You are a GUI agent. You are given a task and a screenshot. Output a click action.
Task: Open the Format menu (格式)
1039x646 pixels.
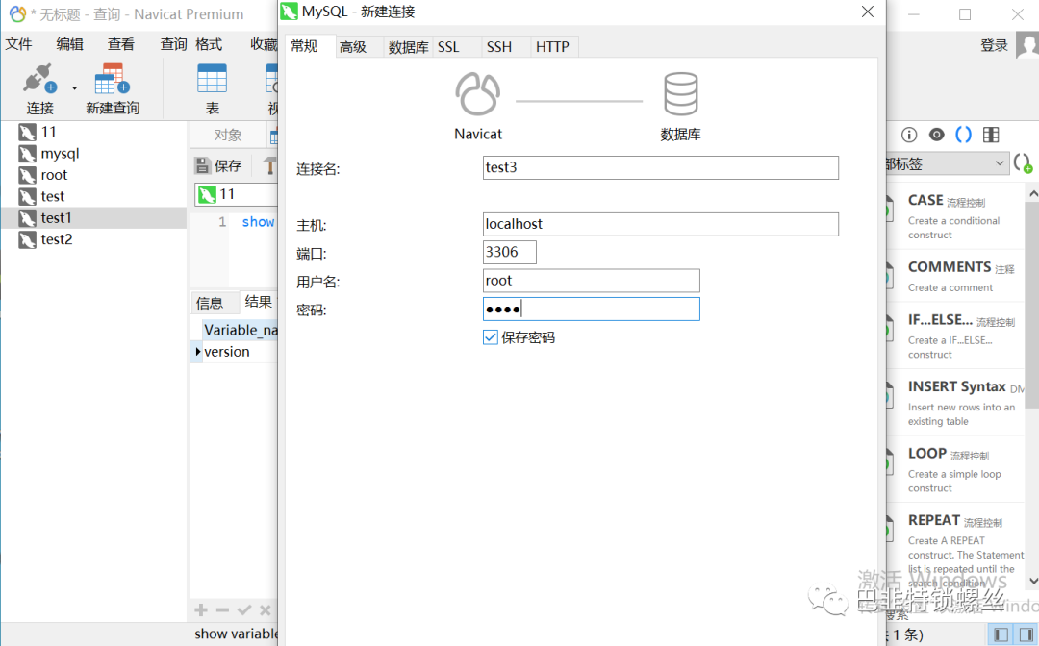(209, 44)
